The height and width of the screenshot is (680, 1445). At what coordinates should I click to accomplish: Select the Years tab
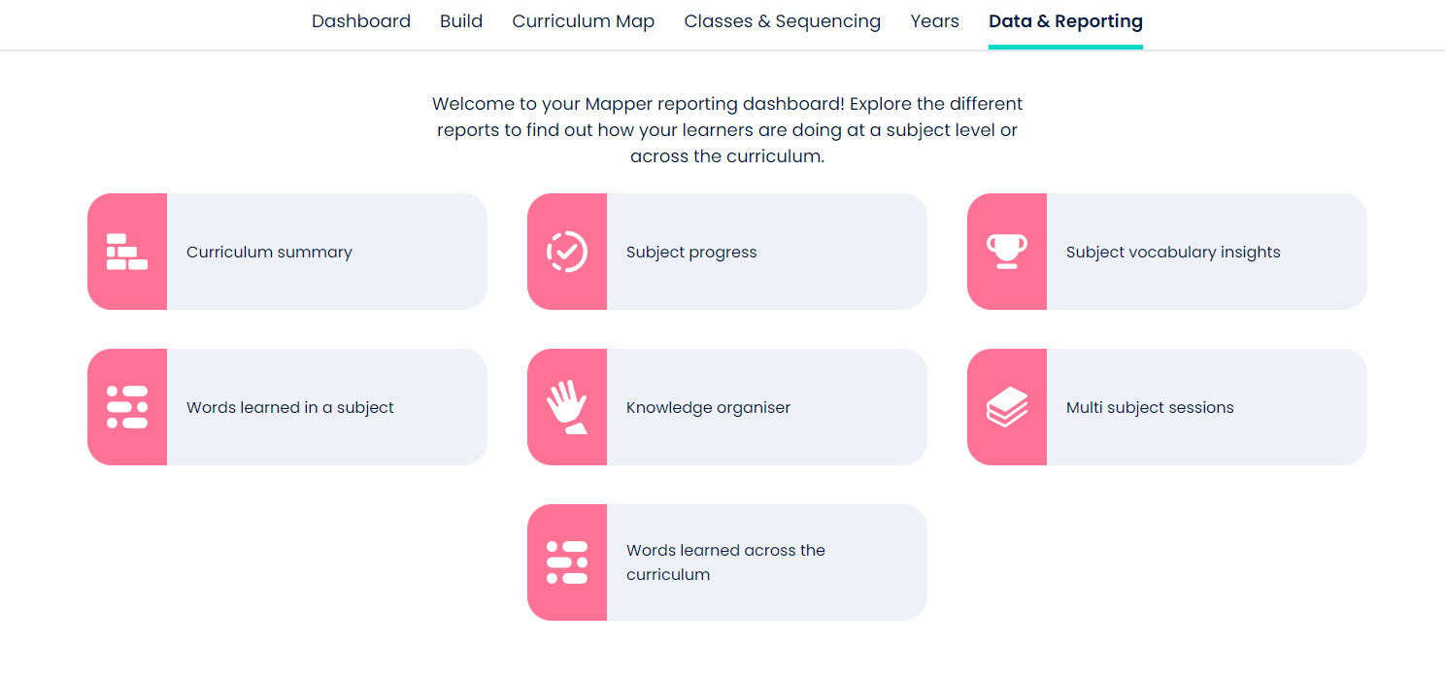(x=935, y=21)
